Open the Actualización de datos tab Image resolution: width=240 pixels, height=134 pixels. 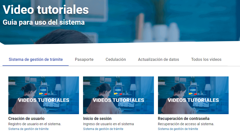[x=158, y=59]
